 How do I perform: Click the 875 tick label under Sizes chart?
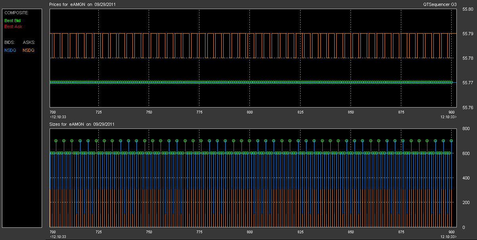pos(401,232)
